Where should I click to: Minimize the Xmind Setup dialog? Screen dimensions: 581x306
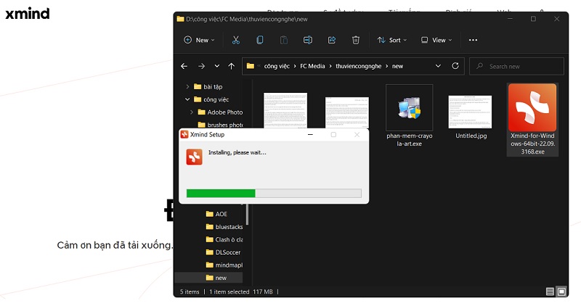310,135
